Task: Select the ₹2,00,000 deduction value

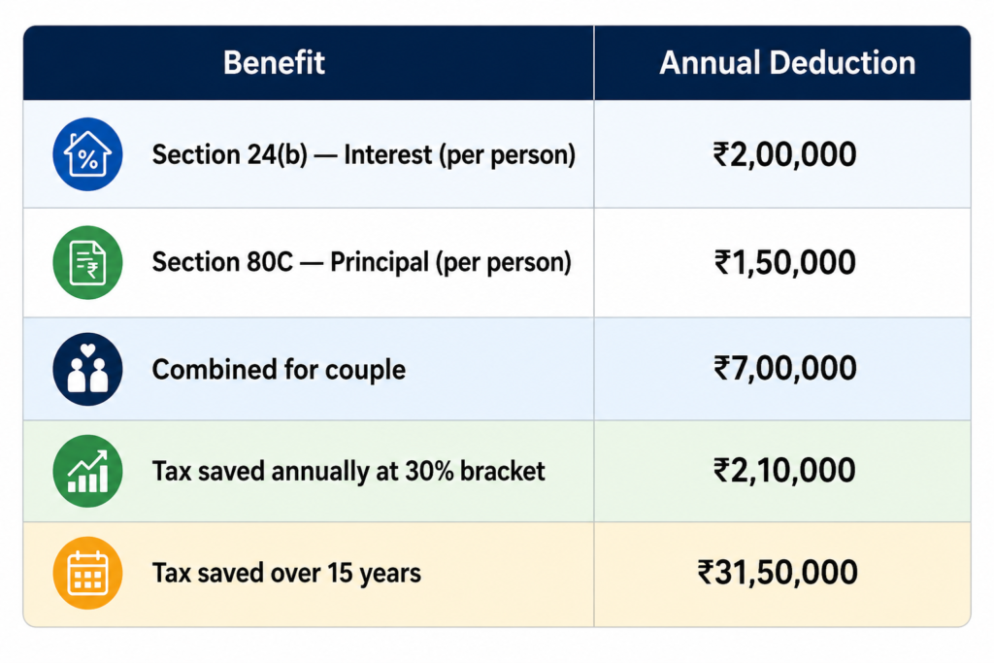Action: (784, 154)
